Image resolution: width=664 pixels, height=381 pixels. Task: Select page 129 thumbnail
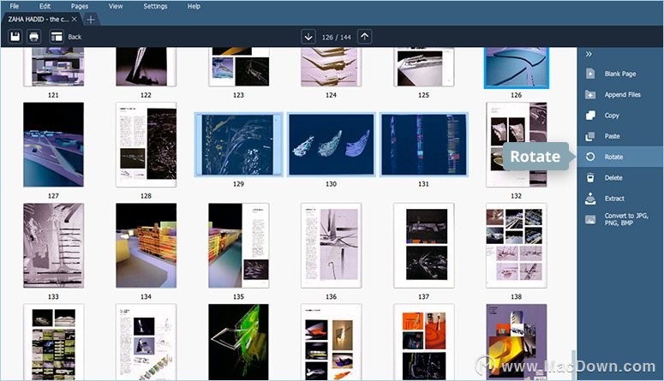point(238,145)
